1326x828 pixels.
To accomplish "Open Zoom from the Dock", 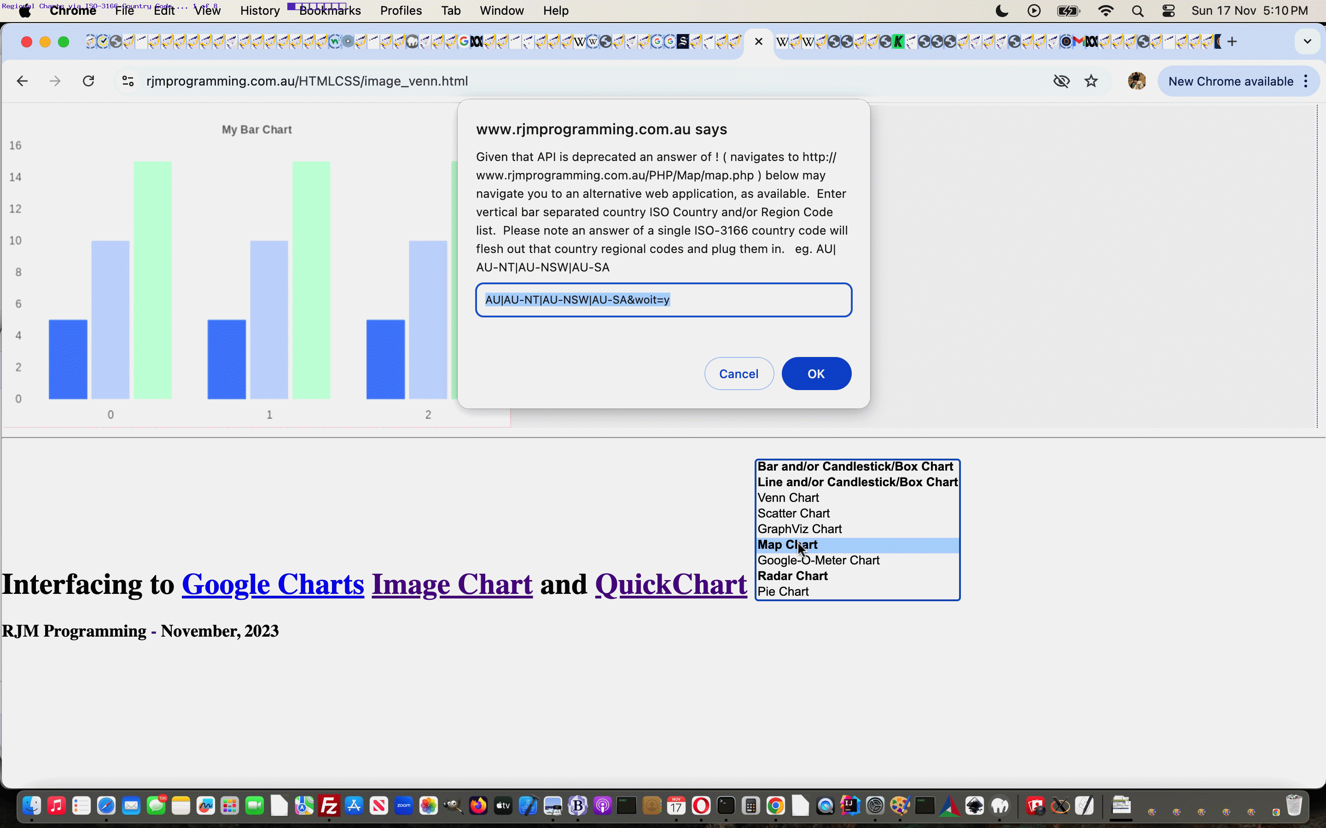I will point(404,805).
